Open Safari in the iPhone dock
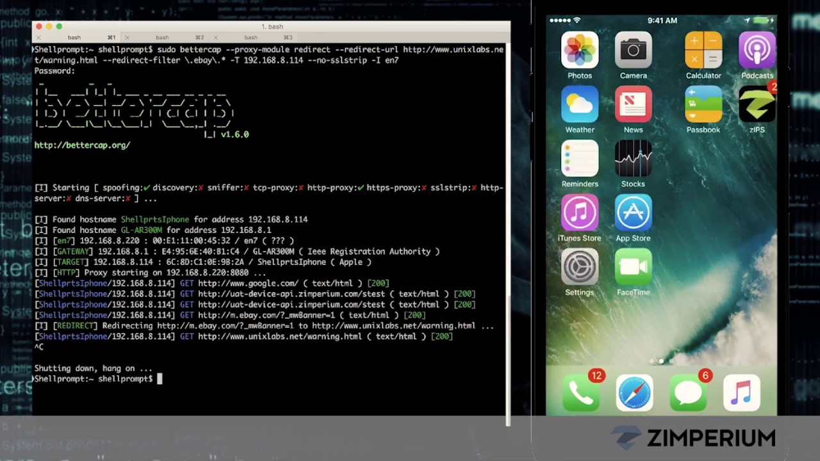 (x=635, y=392)
